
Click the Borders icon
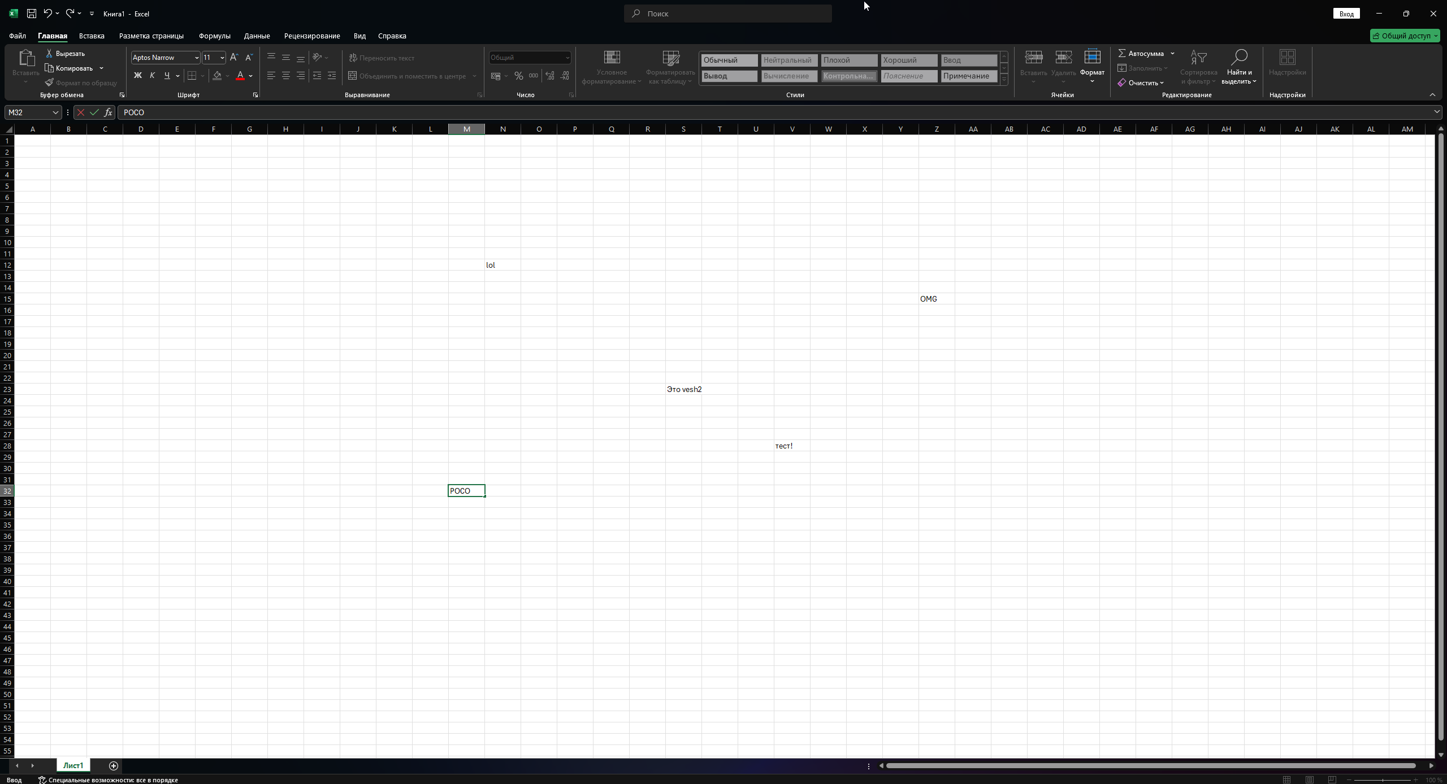point(192,76)
